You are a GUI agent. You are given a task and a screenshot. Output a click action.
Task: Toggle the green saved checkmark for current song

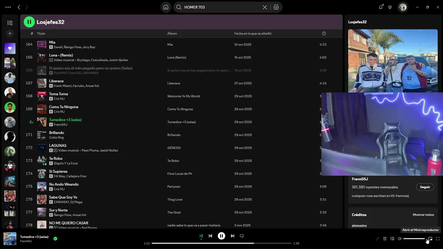(x=55, y=239)
